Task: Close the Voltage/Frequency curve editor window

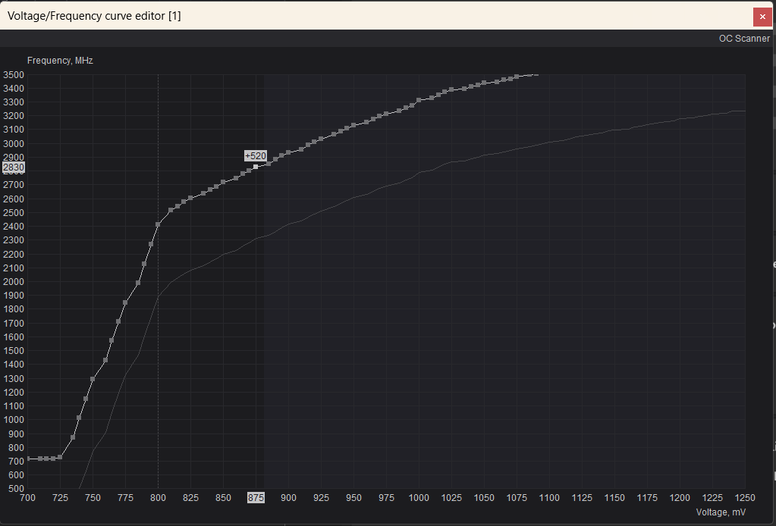Action: pyautogui.click(x=762, y=17)
